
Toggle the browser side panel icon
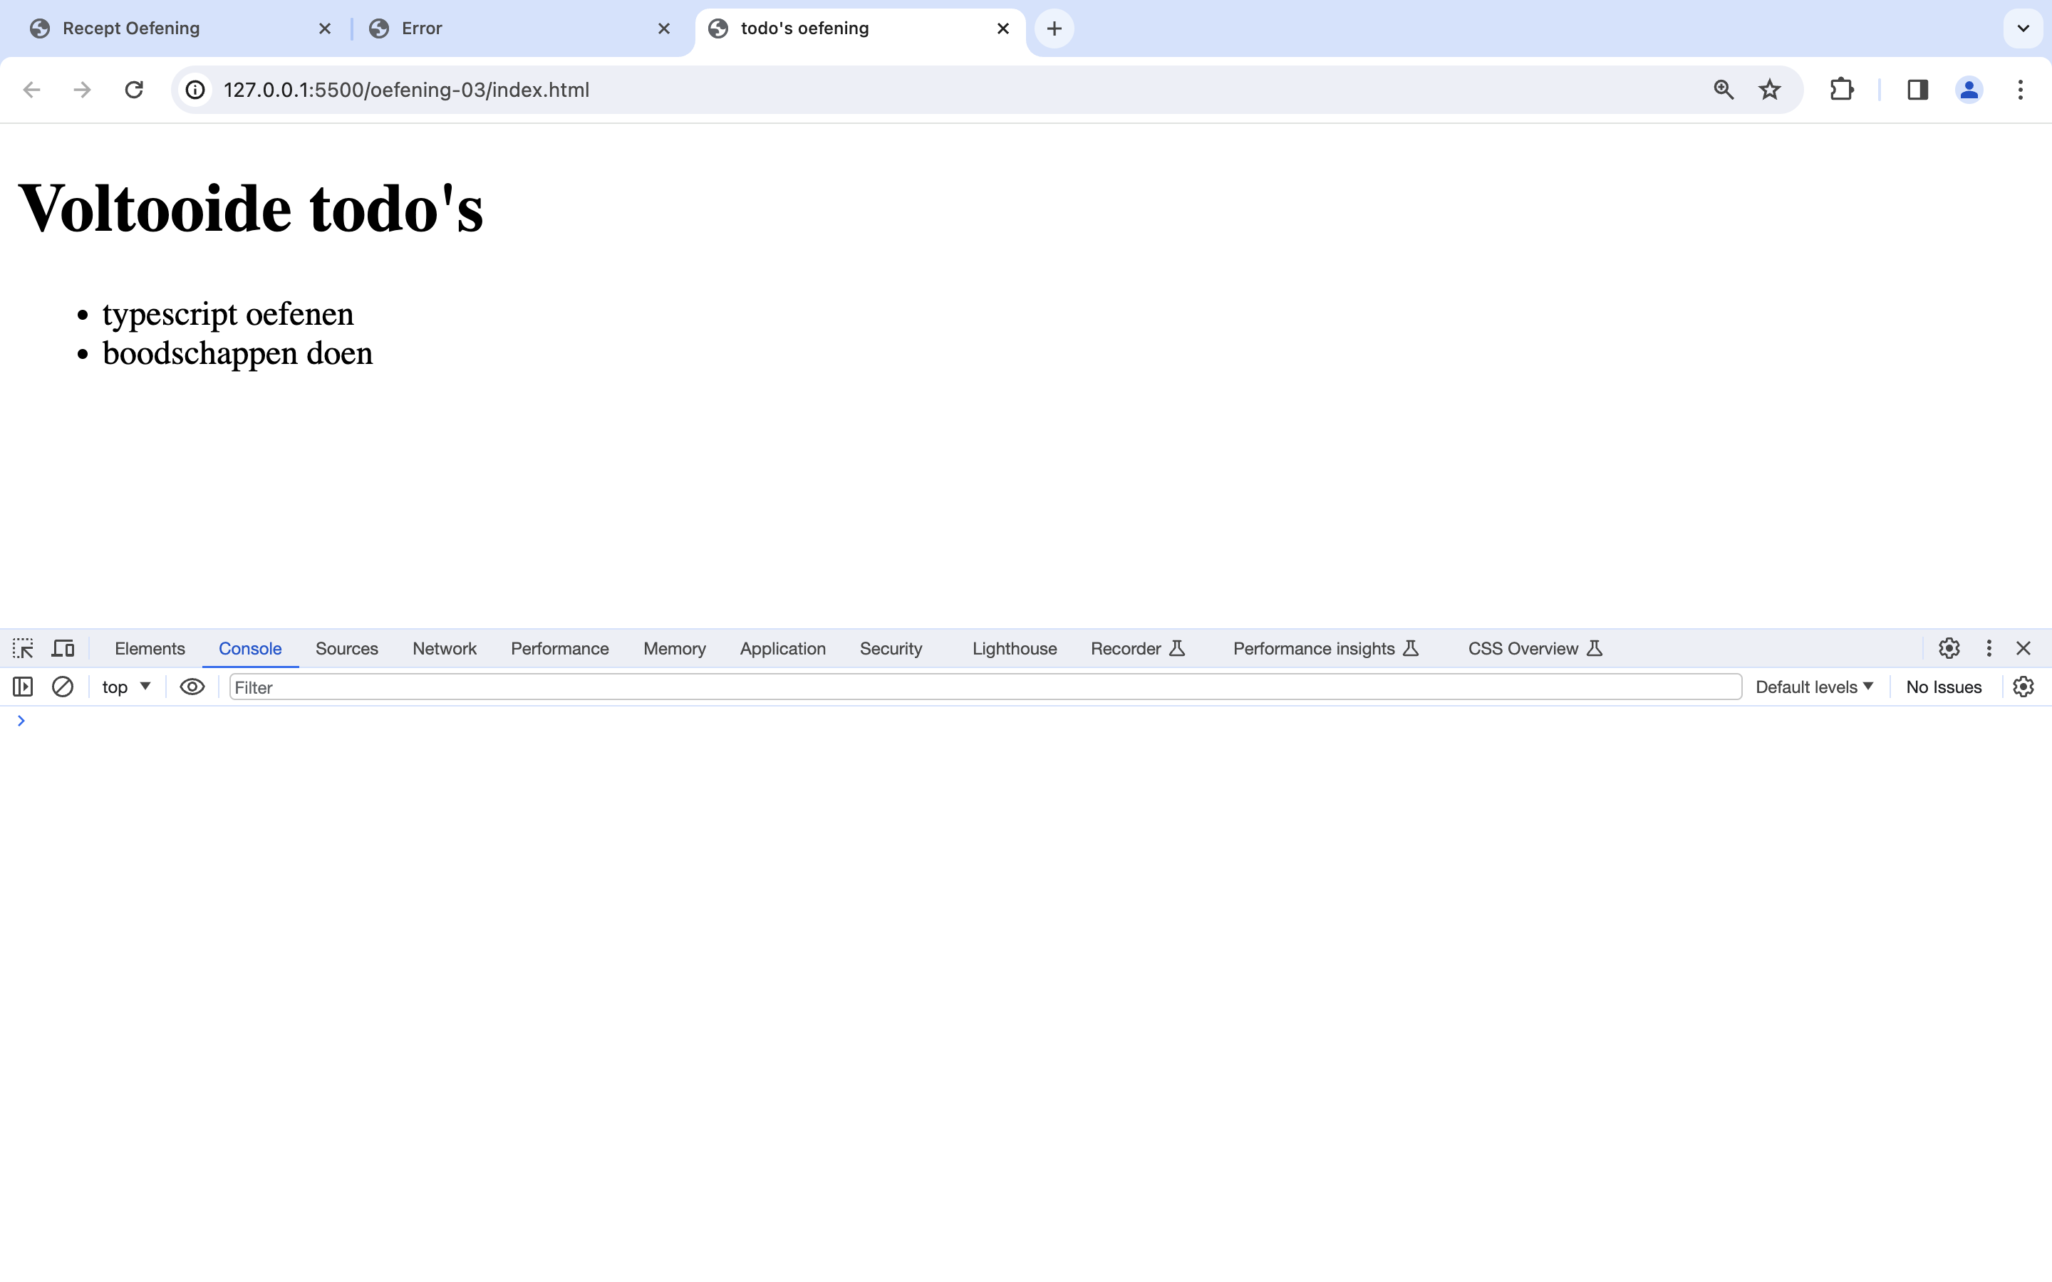click(x=1918, y=90)
